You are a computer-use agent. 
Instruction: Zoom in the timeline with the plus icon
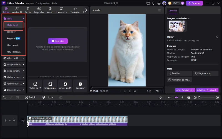(x=217, y=98)
